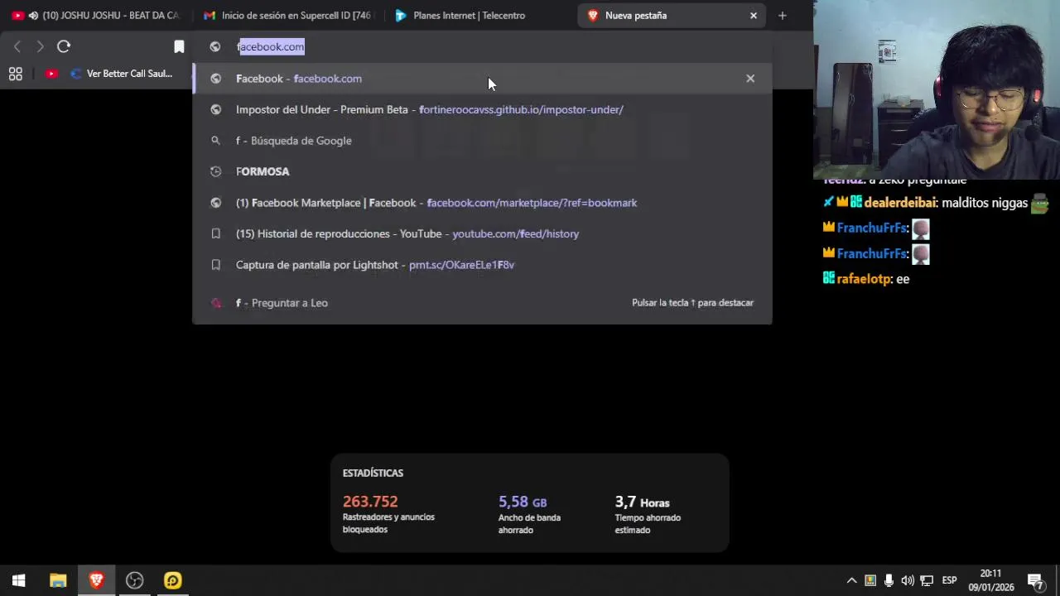The width and height of the screenshot is (1060, 596).
Task: Switch to Planes Internet Telecentro tab
Action: [468, 15]
